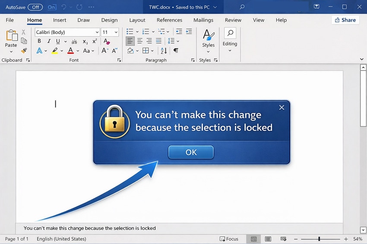
Task: Open the File tab
Action: pos(9,20)
